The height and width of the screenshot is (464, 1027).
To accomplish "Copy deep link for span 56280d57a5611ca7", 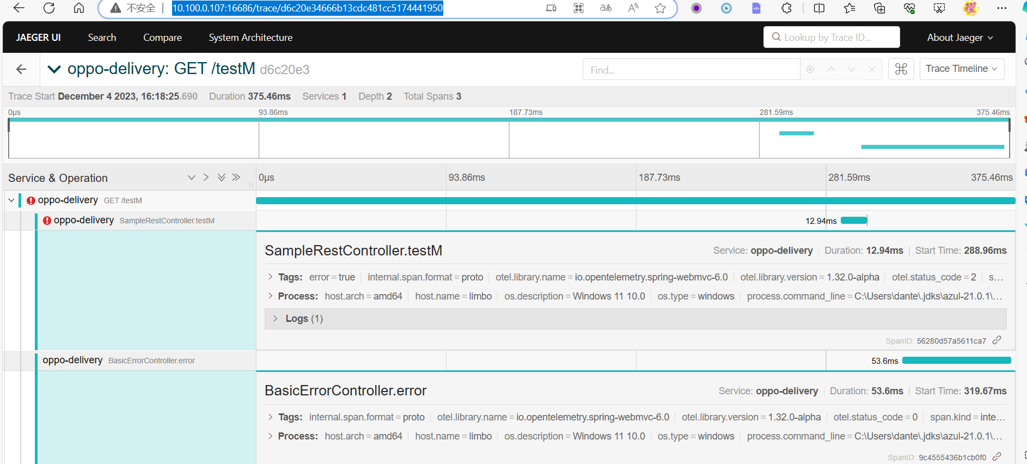I will tap(997, 340).
